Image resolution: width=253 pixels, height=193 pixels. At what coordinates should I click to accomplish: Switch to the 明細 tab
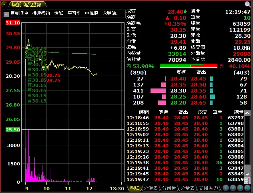135,188
